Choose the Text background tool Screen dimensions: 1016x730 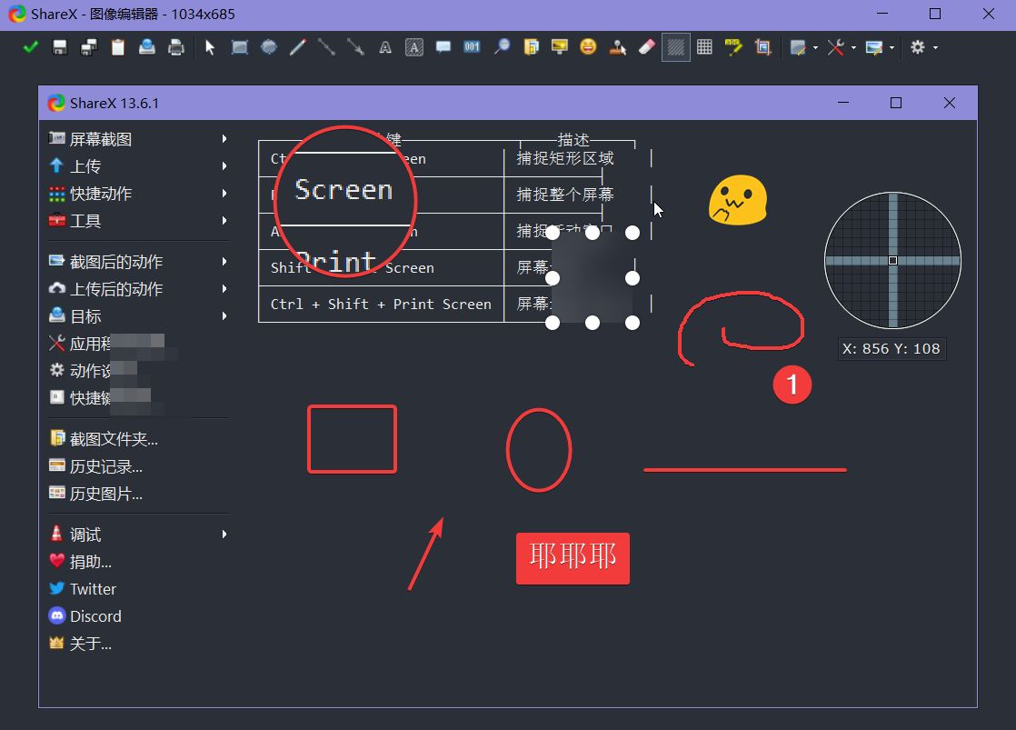pyautogui.click(x=414, y=47)
